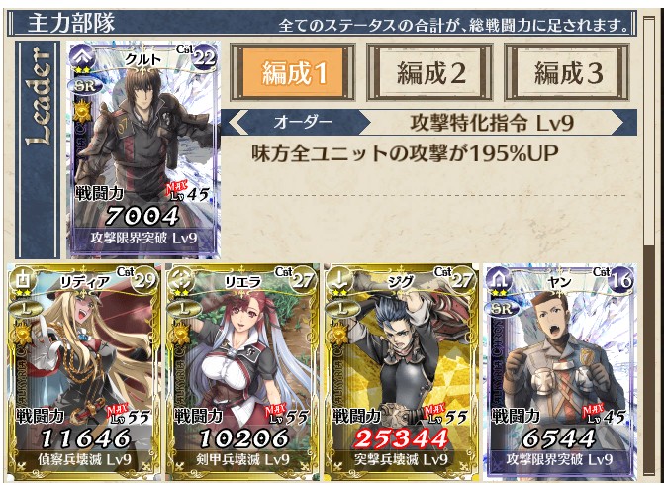The image size is (664, 485).
Task: Click the class icon on リエラ card
Action: tap(182, 280)
